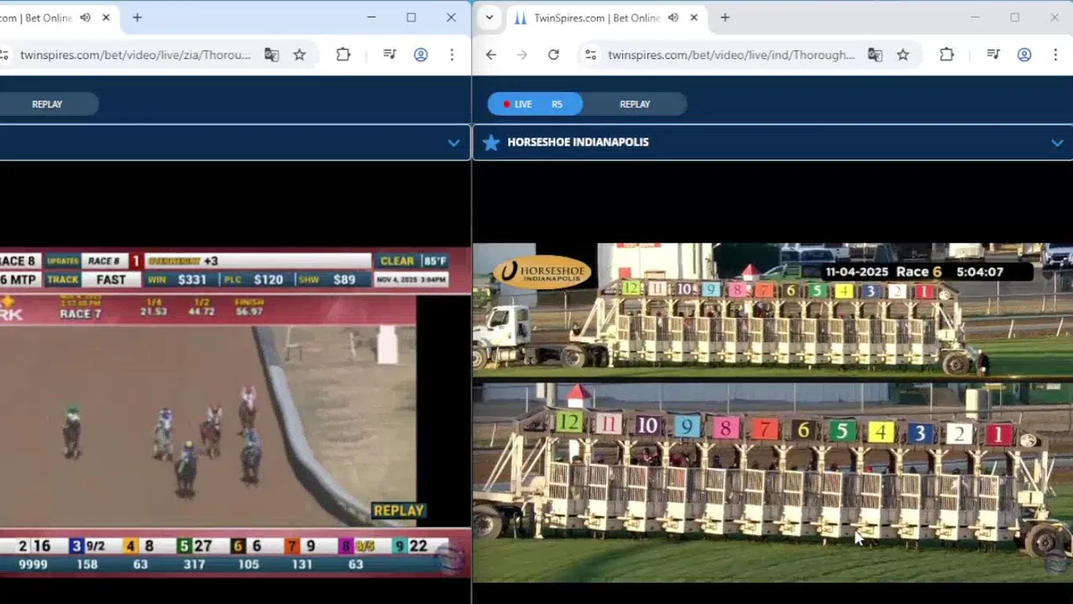Close the left window's TwinSpires tab
This screenshot has height=604, width=1073.
106,18
